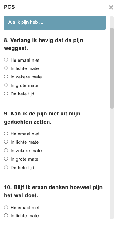Click the vertical scrollbar thumb

click(112, 68)
